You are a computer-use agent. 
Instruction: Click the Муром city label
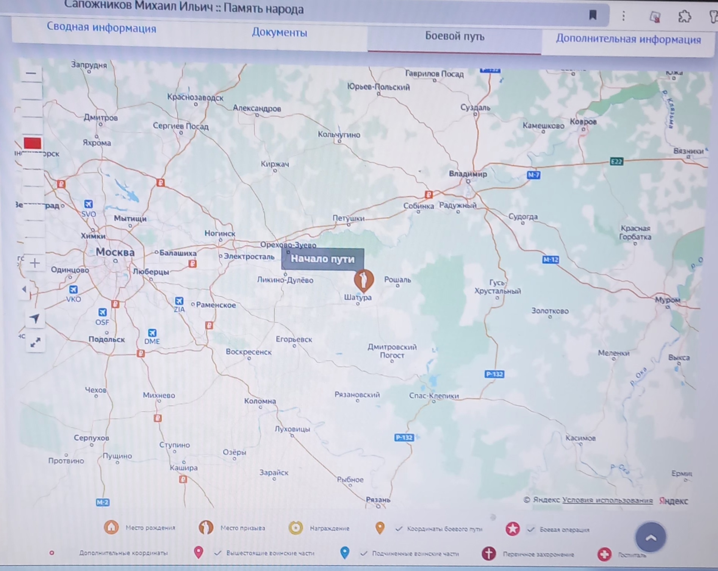(668, 300)
